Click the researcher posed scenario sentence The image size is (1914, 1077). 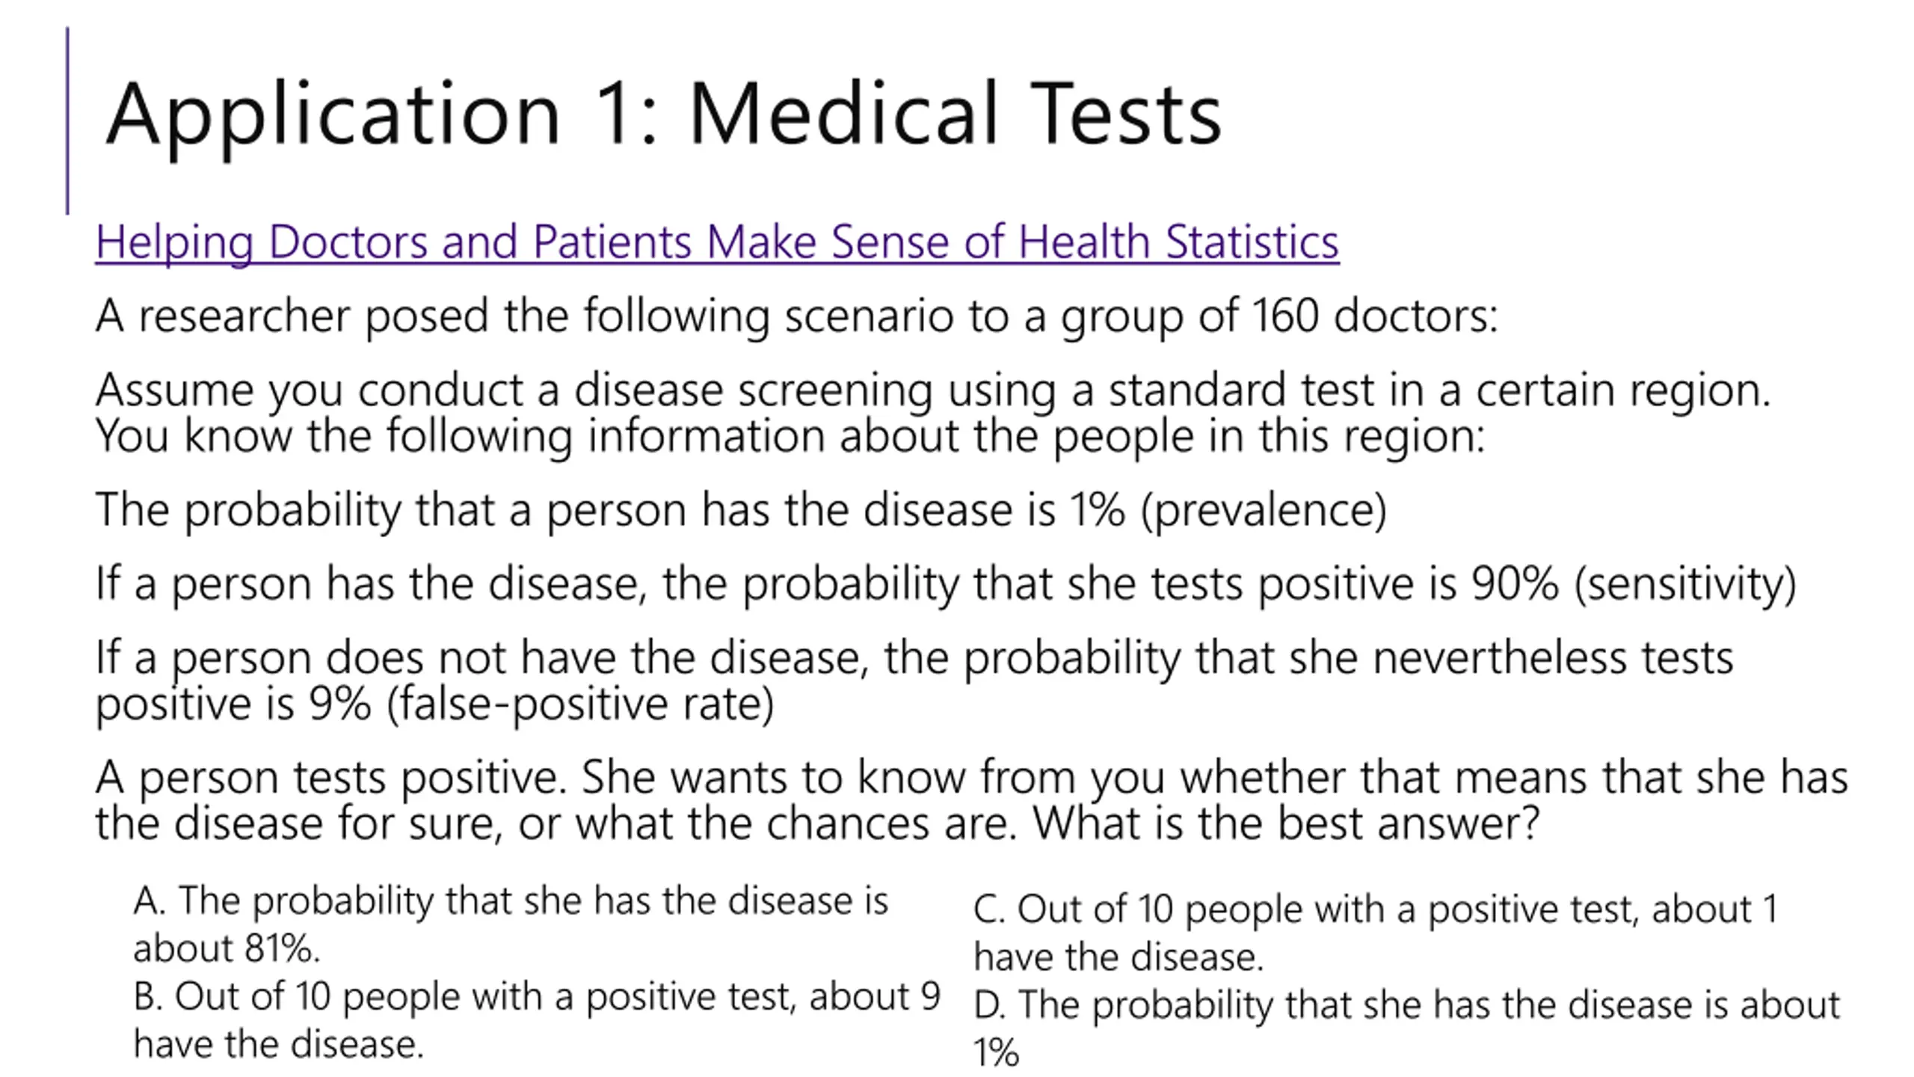[796, 316]
